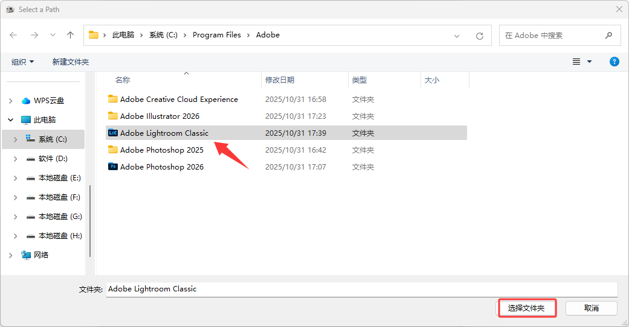
Task: Select 本地磁盘 (E:) in sidebar
Action: [60, 178]
